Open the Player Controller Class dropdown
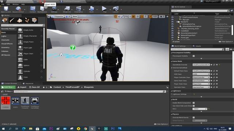 click(201, 78)
